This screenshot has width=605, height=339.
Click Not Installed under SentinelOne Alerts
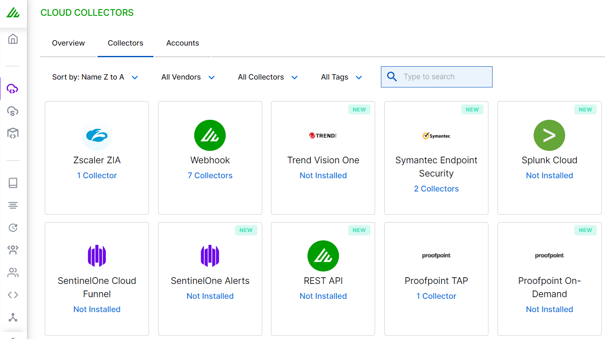(x=210, y=296)
